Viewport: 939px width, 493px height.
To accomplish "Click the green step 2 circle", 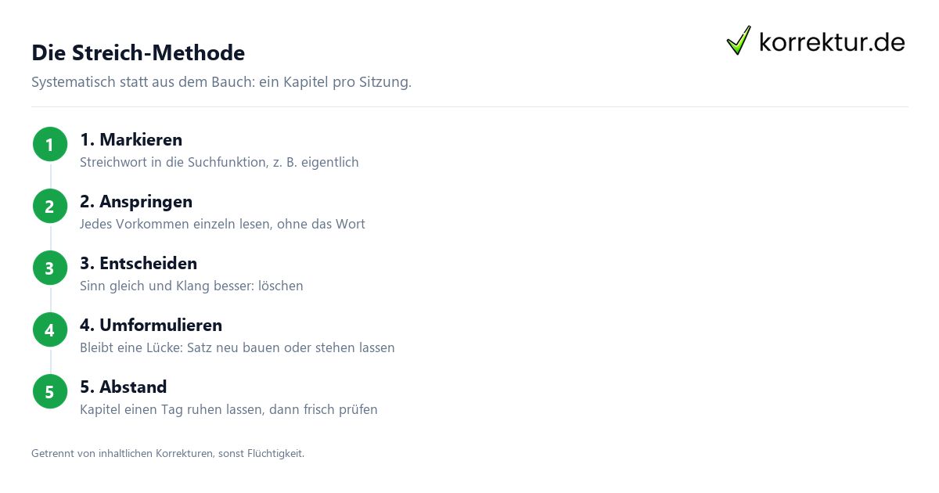I will click(50, 207).
